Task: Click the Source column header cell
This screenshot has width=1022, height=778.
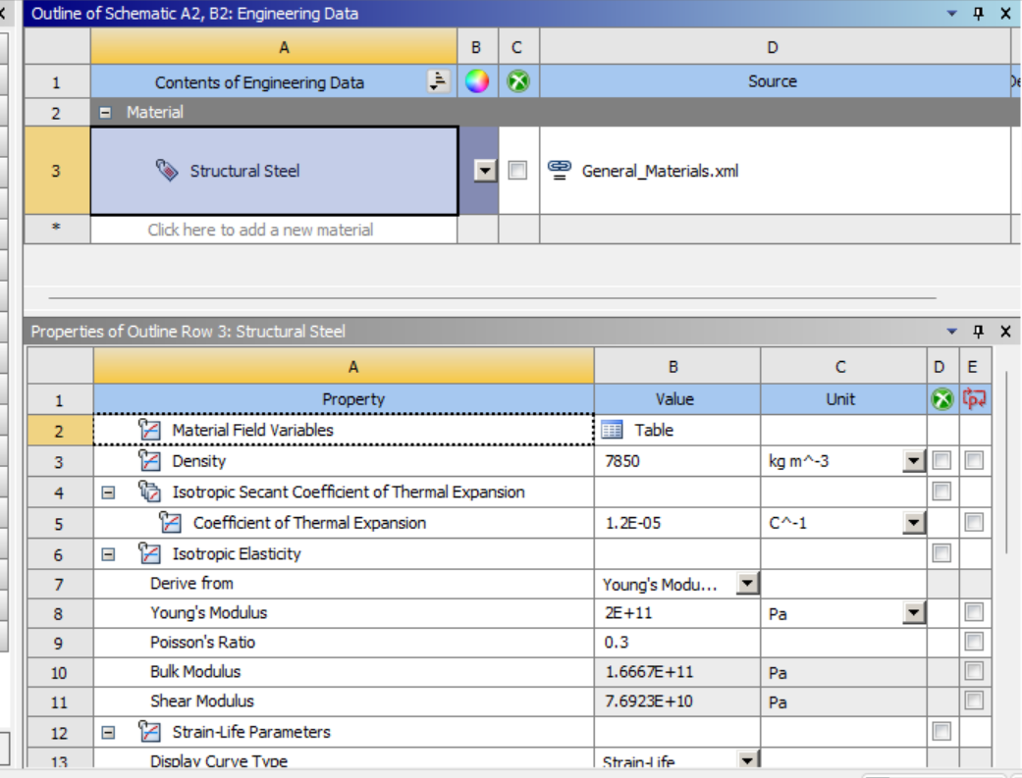Action: pos(773,81)
